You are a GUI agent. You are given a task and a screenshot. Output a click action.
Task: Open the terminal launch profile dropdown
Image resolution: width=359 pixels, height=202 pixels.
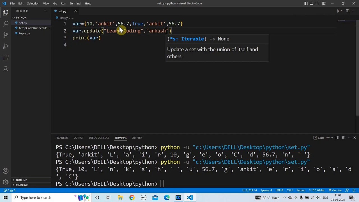click(x=332, y=138)
